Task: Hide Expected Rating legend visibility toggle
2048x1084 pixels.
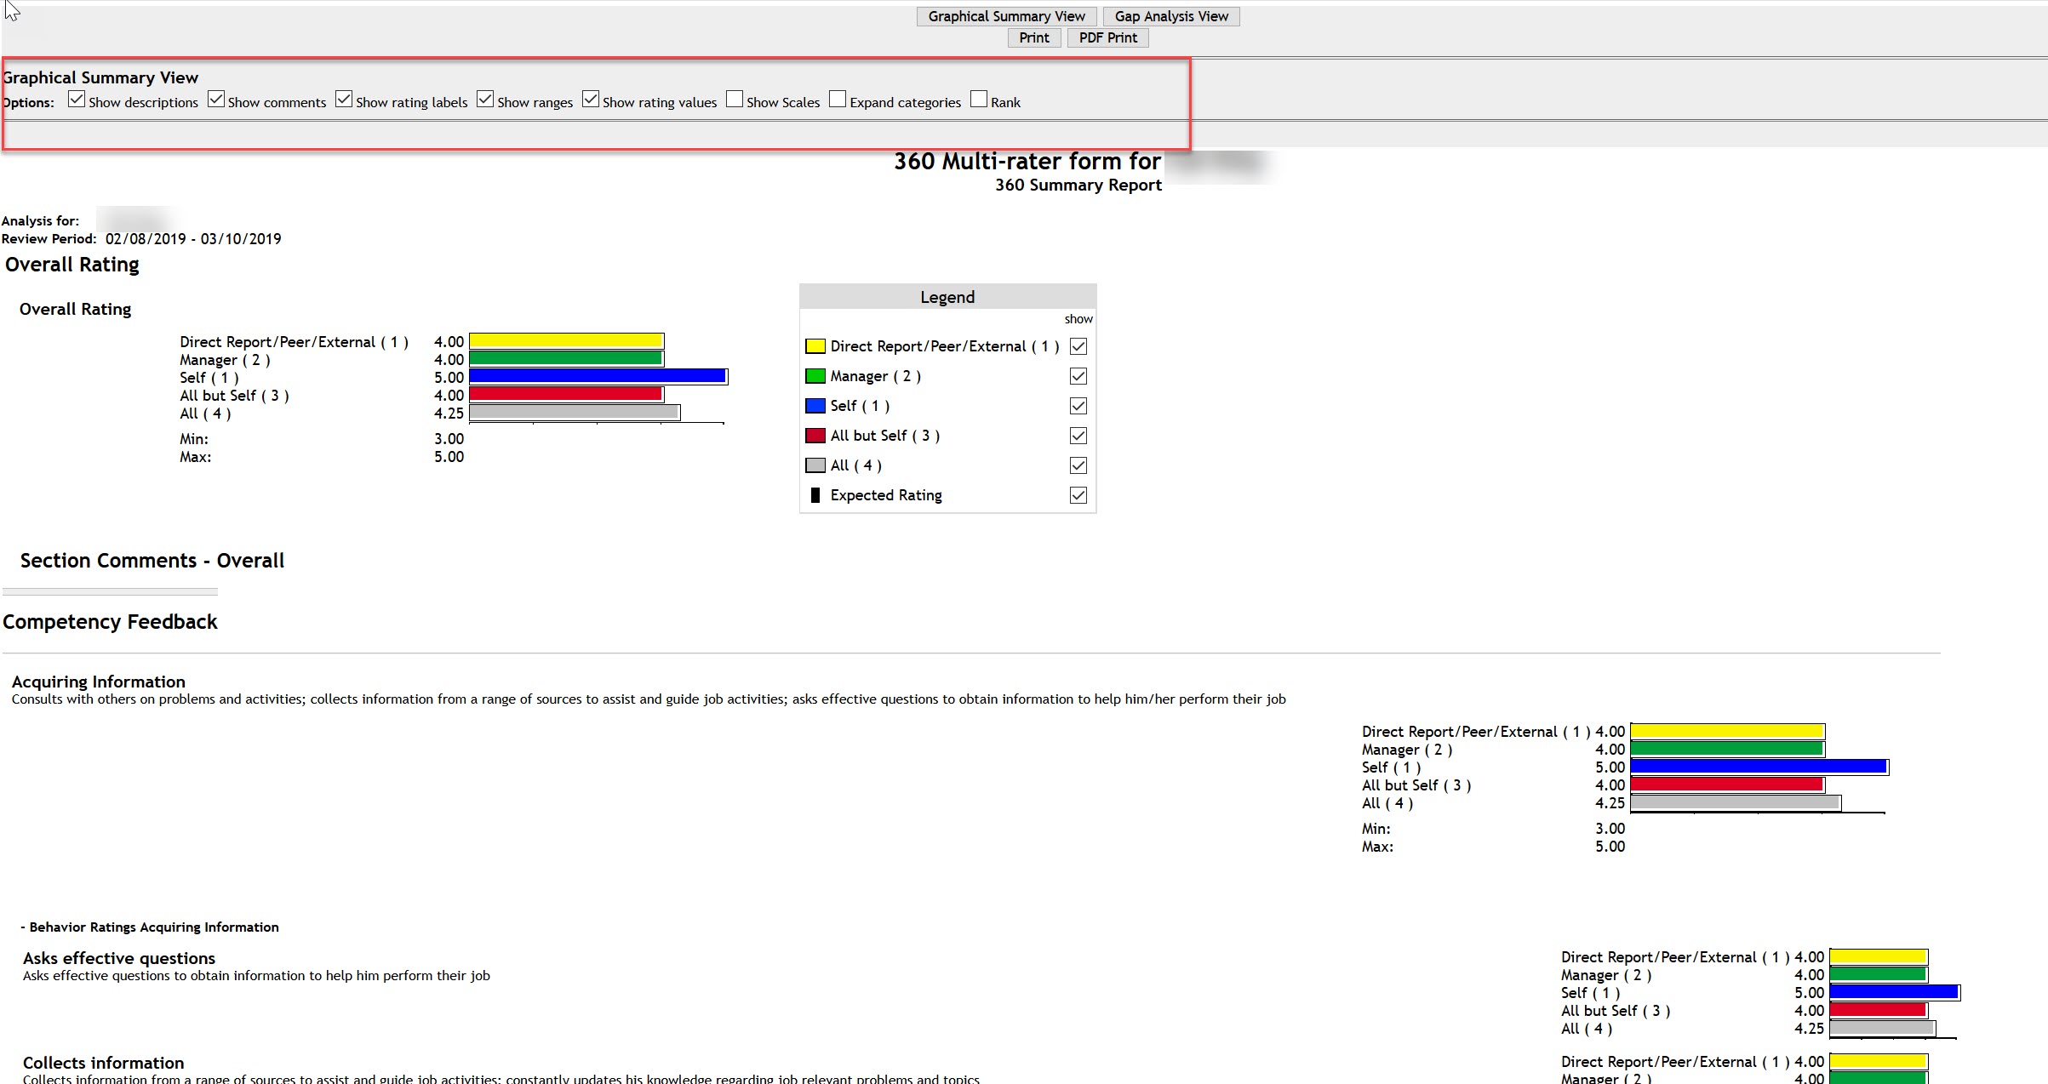Action: pyautogui.click(x=1078, y=494)
